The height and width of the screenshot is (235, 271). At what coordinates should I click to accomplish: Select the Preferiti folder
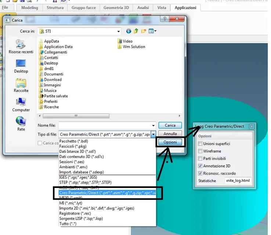pos(48,102)
